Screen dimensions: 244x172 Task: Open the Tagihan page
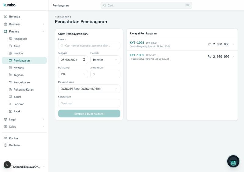pyautogui.click(x=24, y=75)
